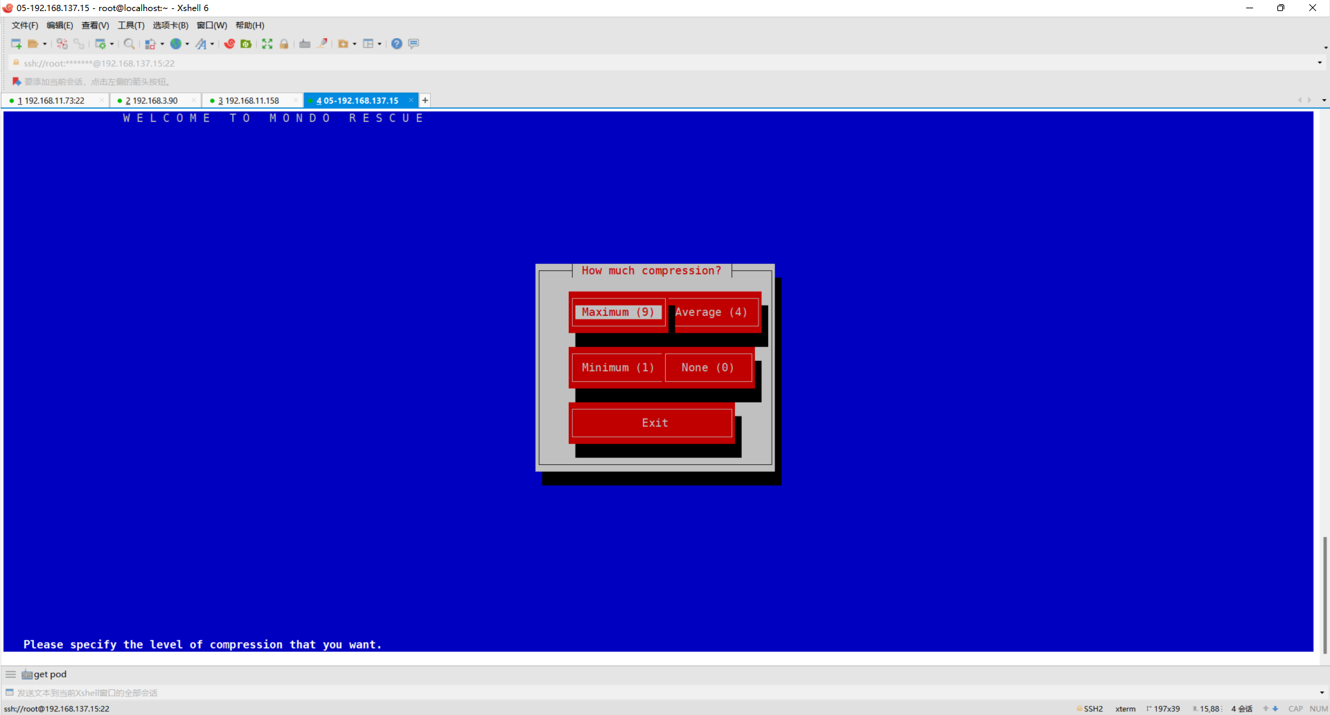
Task: Open the font dropdown arrow
Action: 212,44
